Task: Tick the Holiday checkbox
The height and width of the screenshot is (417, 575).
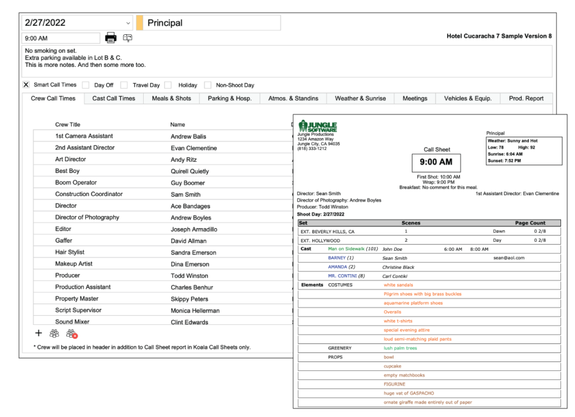Action: tap(168, 85)
